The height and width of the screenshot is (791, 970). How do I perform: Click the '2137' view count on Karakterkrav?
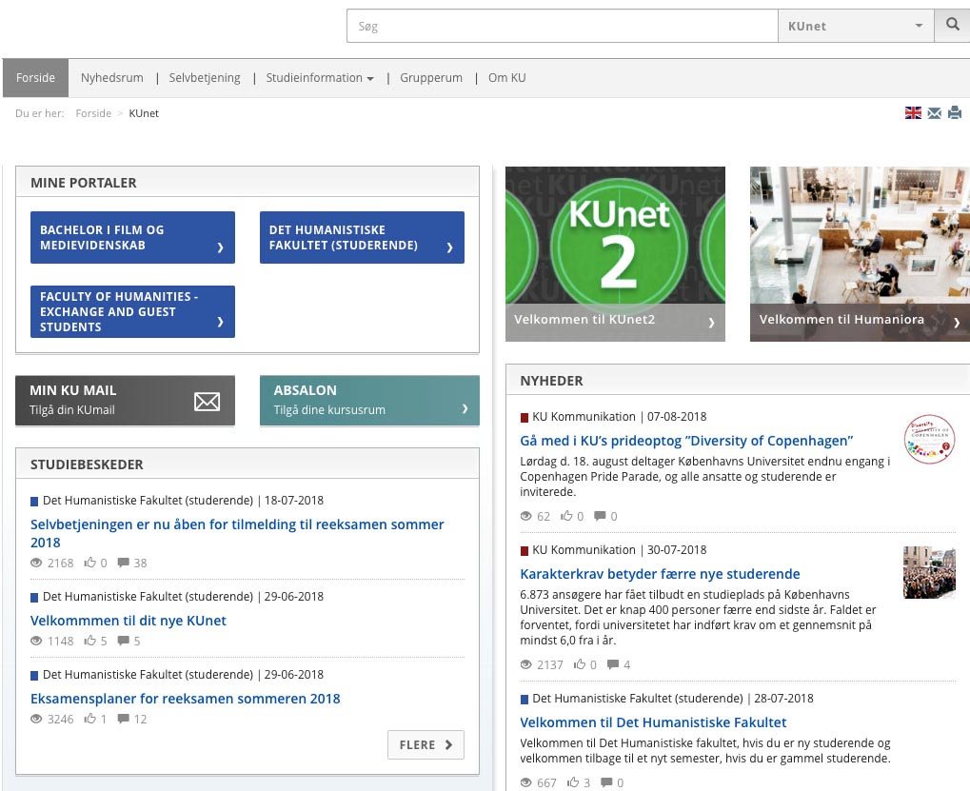(550, 664)
